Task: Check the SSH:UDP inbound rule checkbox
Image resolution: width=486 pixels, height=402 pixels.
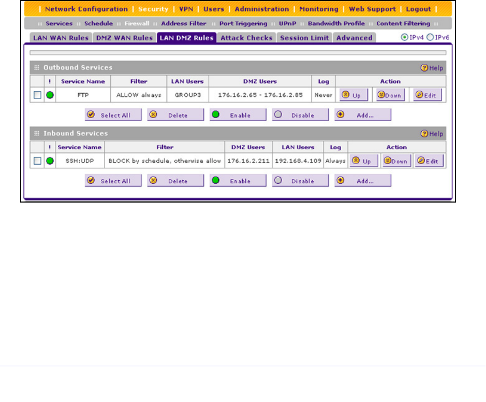Action: (x=38, y=161)
